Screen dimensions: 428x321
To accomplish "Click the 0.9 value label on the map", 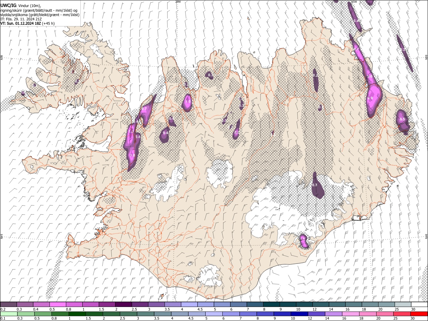I will pos(370,98).
